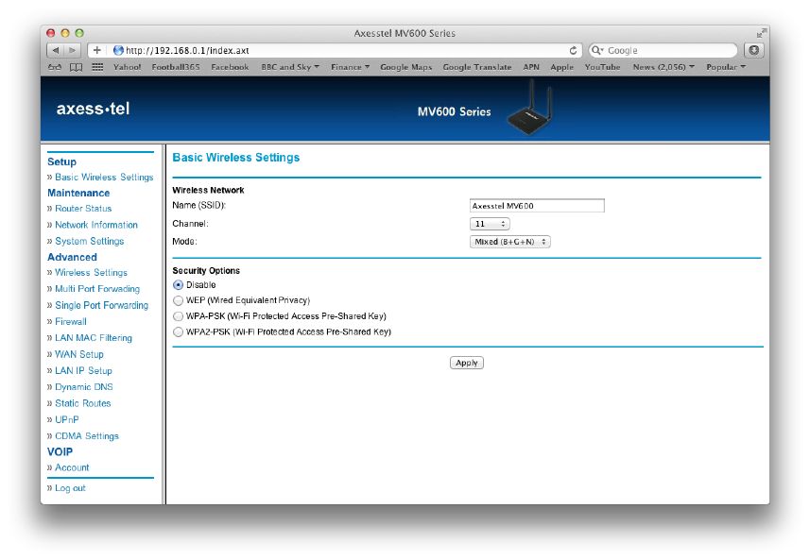The image size is (810, 560).
Task: Open LAN MAC Filtering page
Action: click(x=93, y=338)
